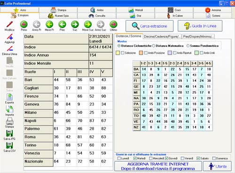This screenshot has width=235, height=173.
Task: Click the Esporta icon in the sidebar
Action: point(9,97)
